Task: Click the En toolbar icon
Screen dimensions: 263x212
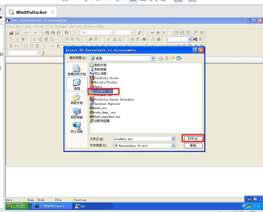Action: pos(17,46)
